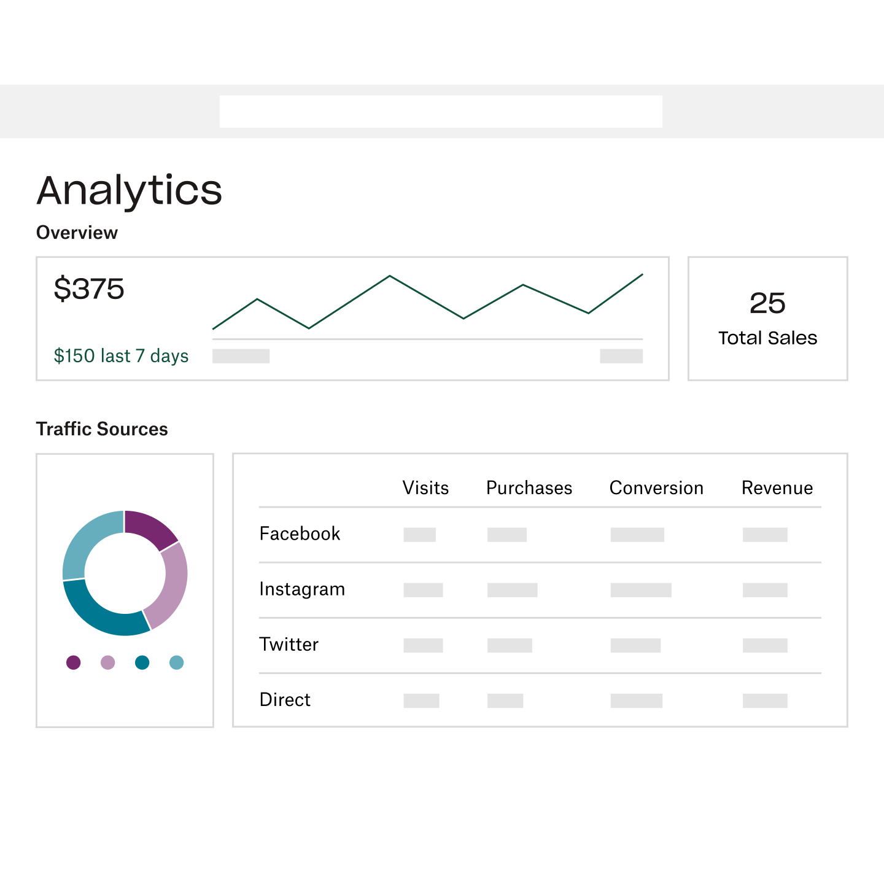Open the Instagram traffic source row
The height and width of the screenshot is (884, 884).
coord(302,589)
